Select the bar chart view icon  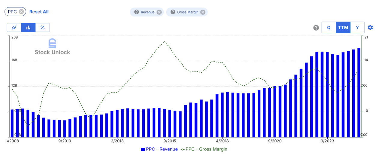(x=28, y=28)
